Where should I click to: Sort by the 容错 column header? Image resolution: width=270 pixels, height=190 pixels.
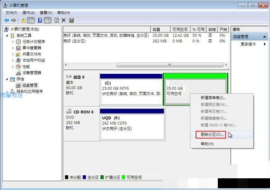tap(212, 29)
